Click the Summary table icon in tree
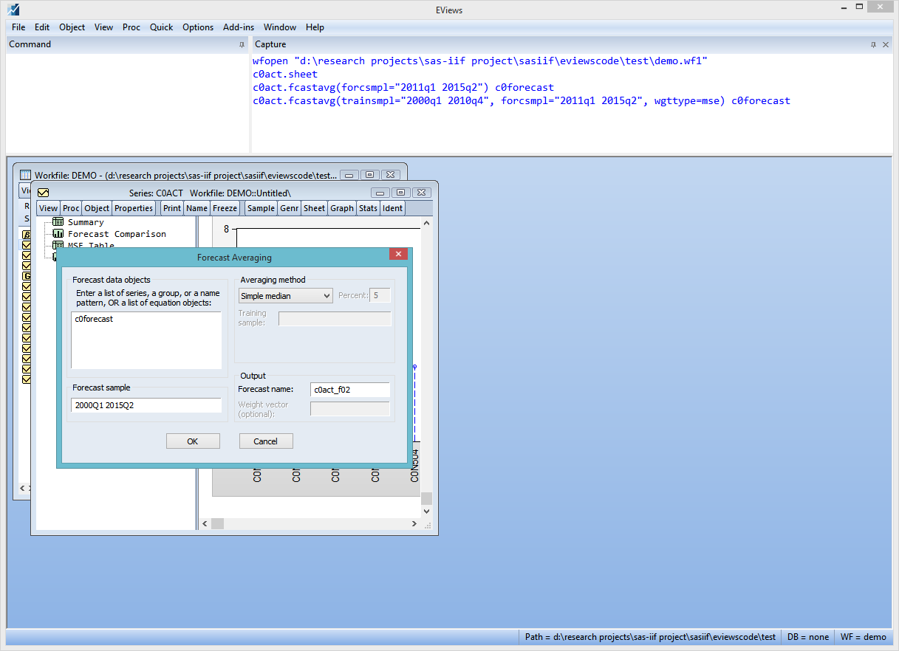899x651 pixels. pos(58,222)
